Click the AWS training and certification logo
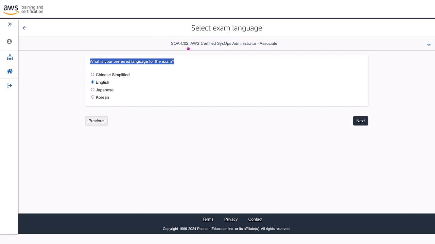This screenshot has height=244, width=435. pos(23,9)
